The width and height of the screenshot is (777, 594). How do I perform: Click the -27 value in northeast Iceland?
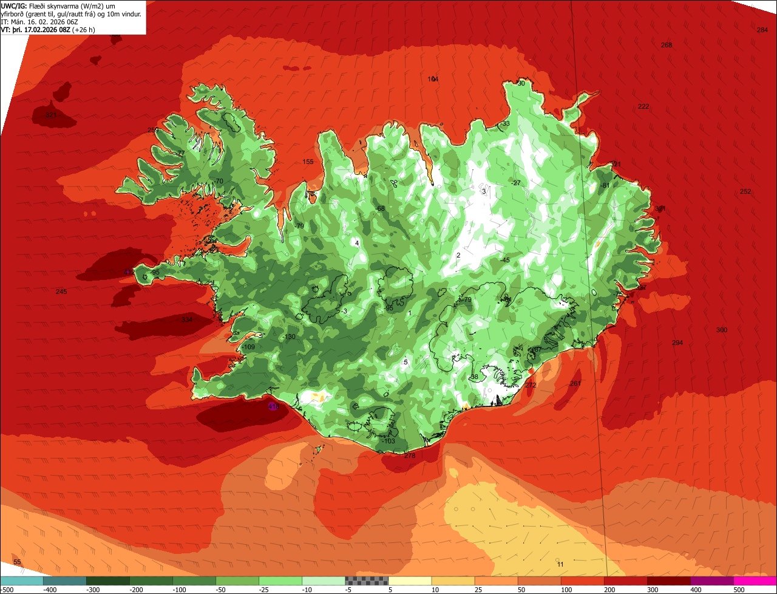[x=516, y=183]
